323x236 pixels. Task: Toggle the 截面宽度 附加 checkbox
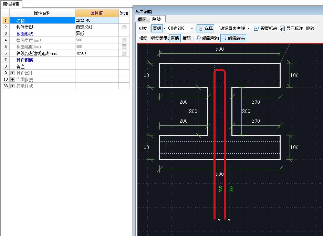(x=124, y=40)
